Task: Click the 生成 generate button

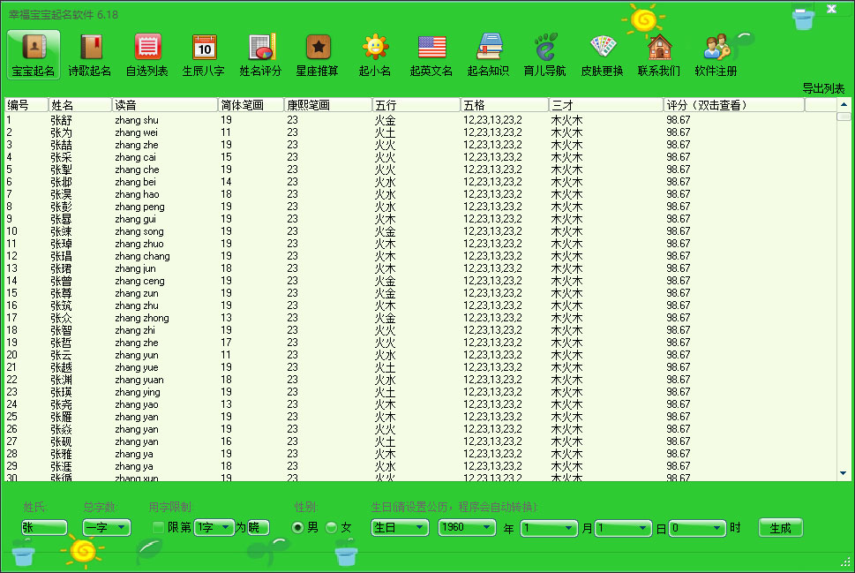Action: coord(780,527)
